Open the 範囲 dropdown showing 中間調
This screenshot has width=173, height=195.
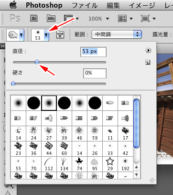[117, 34]
